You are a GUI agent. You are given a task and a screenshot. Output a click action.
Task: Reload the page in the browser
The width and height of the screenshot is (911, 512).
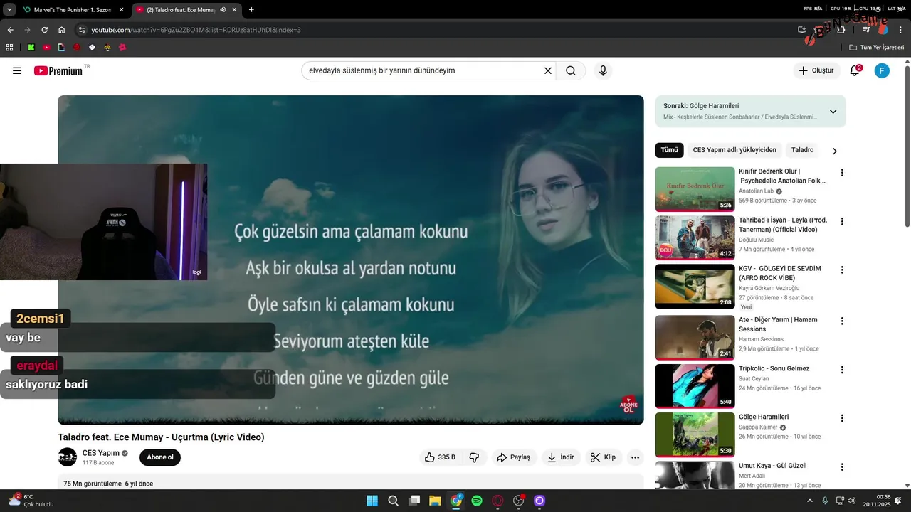point(44,30)
